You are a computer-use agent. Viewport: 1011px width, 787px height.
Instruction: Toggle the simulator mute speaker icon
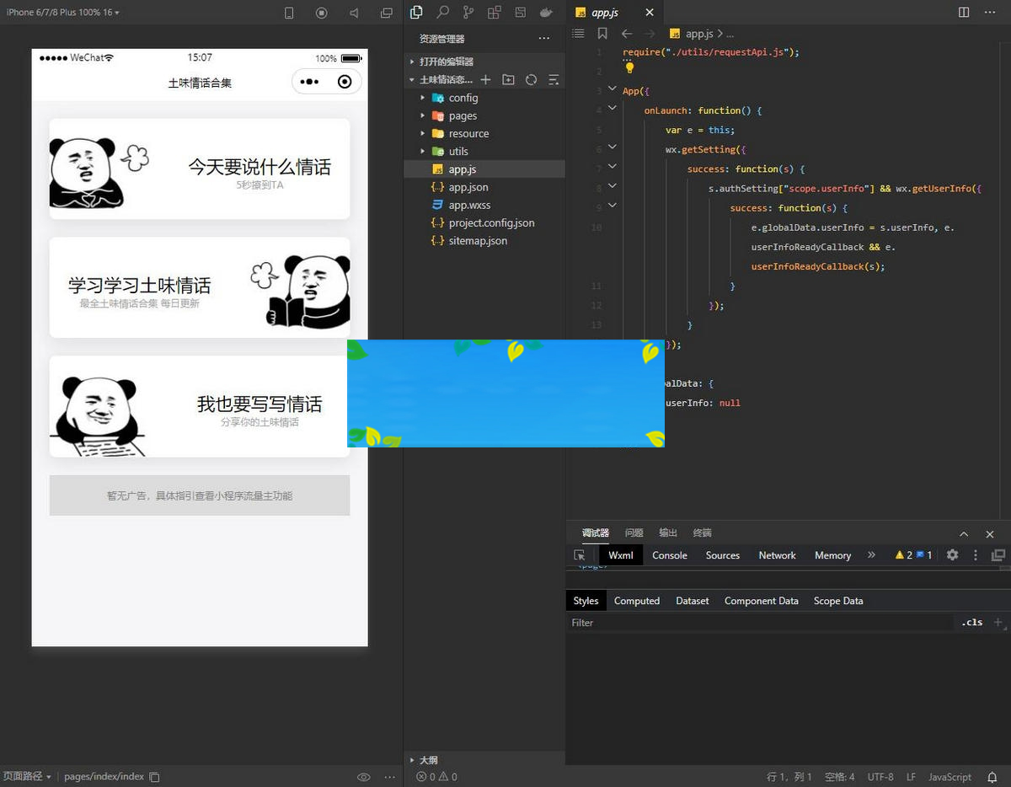tap(354, 13)
